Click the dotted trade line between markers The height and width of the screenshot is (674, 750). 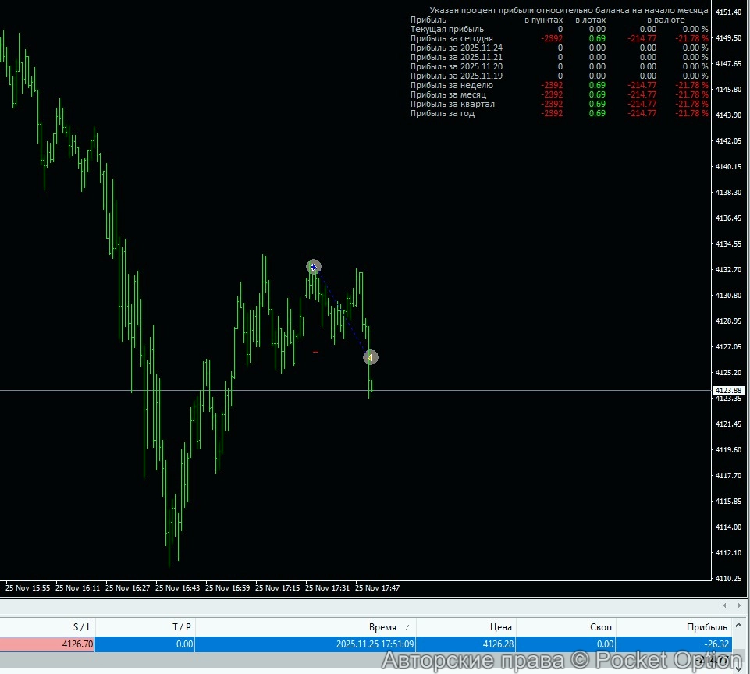[x=342, y=312]
